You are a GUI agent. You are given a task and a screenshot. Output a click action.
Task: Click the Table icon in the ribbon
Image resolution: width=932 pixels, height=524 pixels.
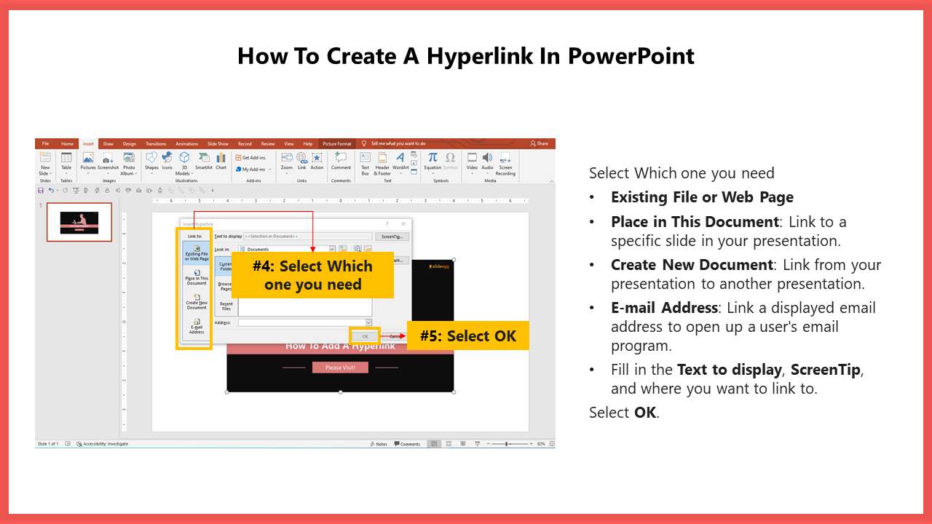pos(66,159)
